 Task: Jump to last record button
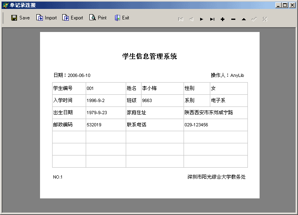(x=212, y=19)
